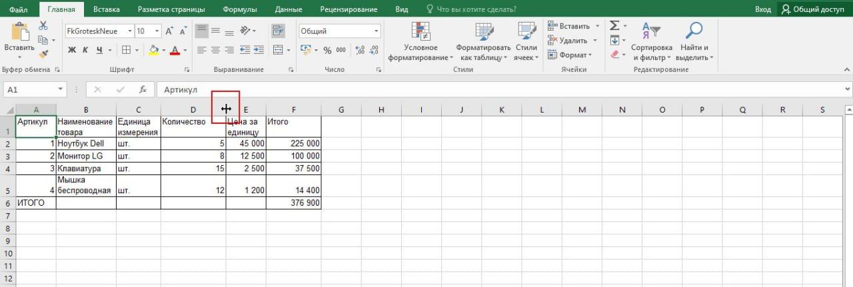This screenshot has width=853, height=287.
Task: Click the Clear eraser icon
Action: click(614, 55)
